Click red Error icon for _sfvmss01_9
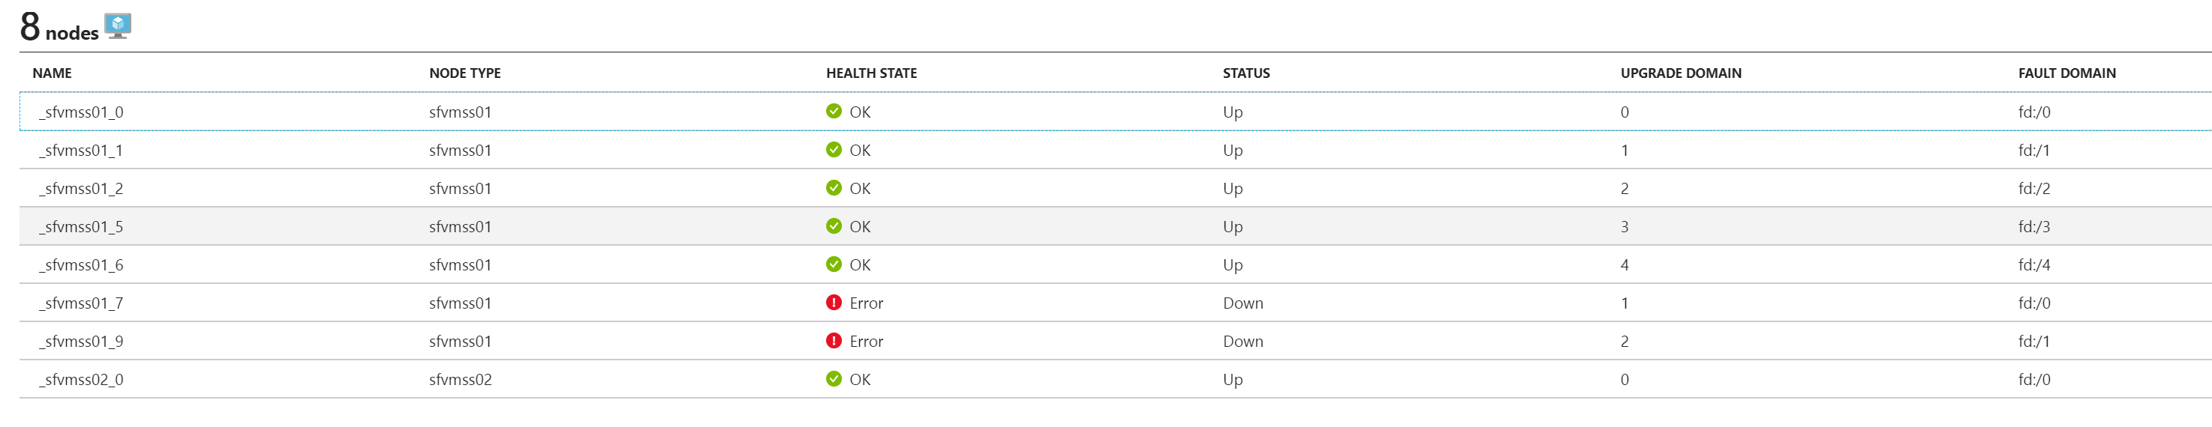 coord(833,342)
